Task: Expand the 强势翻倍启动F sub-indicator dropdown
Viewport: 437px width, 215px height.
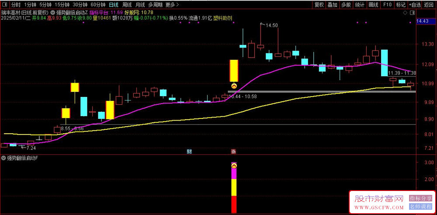Action: pyautogui.click(x=3, y=158)
